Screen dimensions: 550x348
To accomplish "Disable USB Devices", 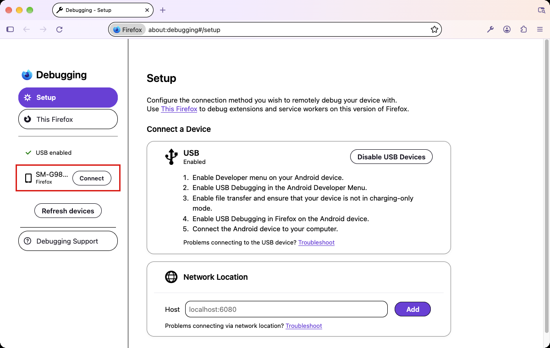I will point(391,157).
